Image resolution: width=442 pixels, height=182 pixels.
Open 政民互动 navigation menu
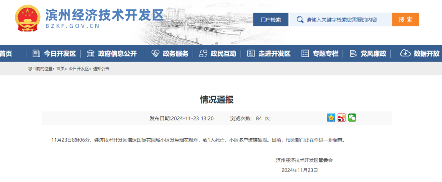point(223,53)
